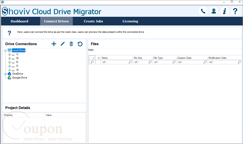Expand the E: drive node
This screenshot has height=144, width=243.
click(x=9, y=62)
